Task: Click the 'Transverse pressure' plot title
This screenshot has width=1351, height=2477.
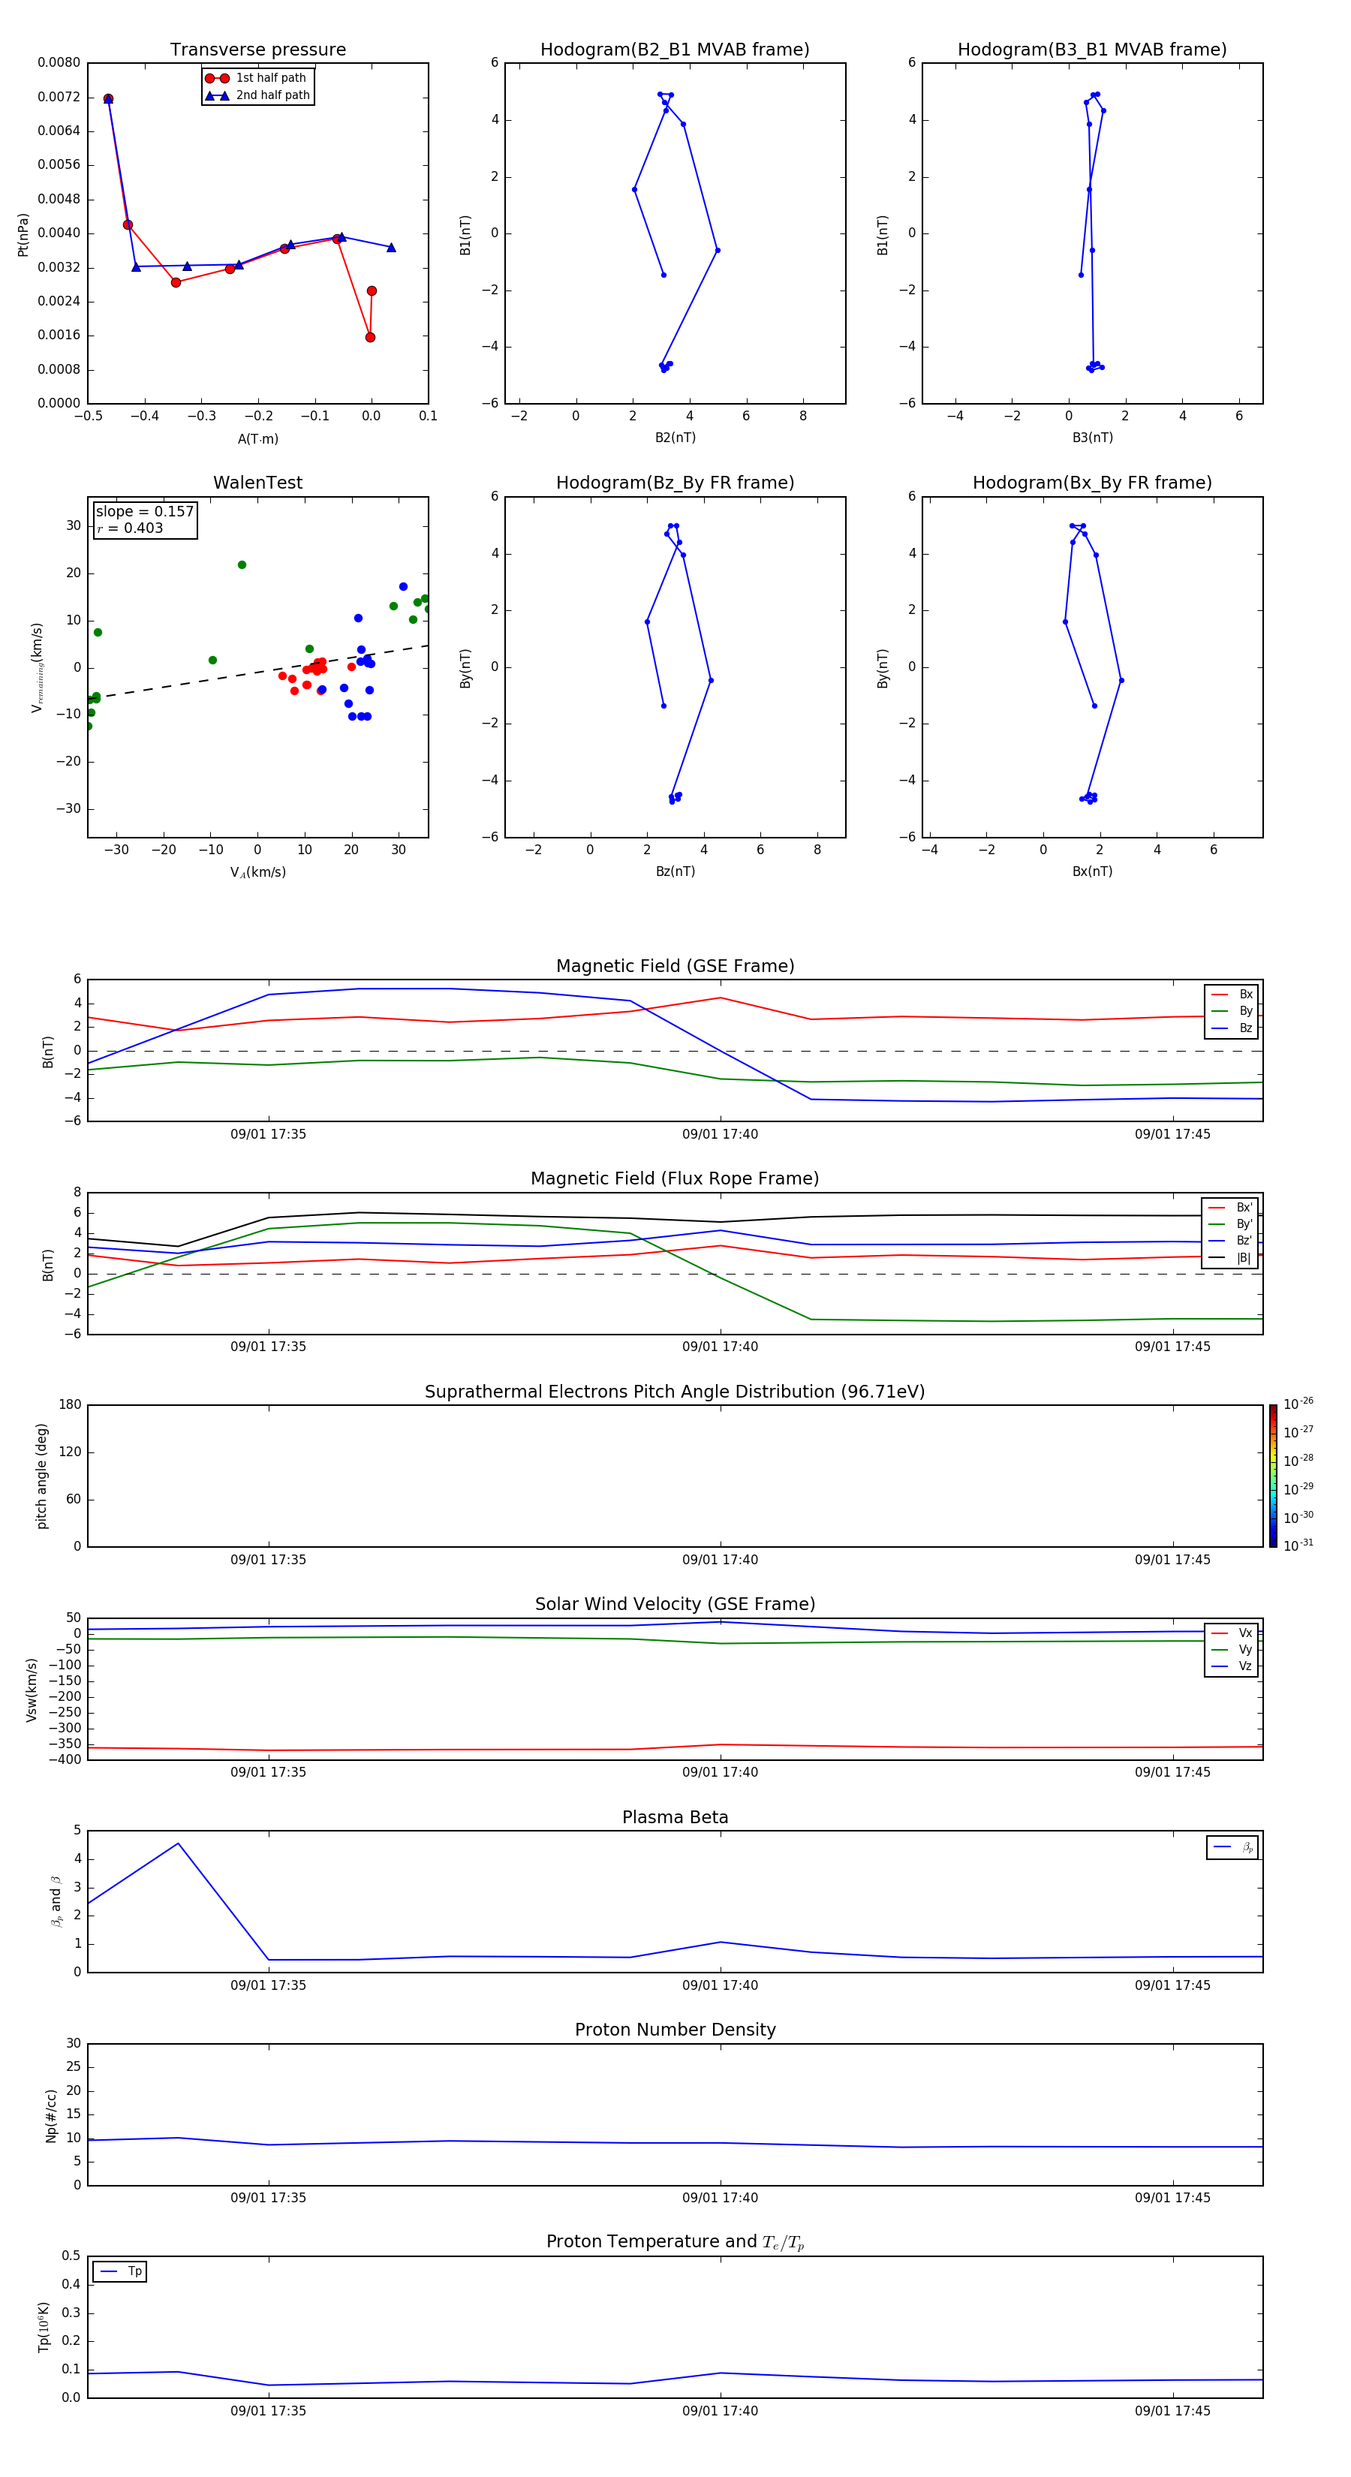Action: coord(257,50)
